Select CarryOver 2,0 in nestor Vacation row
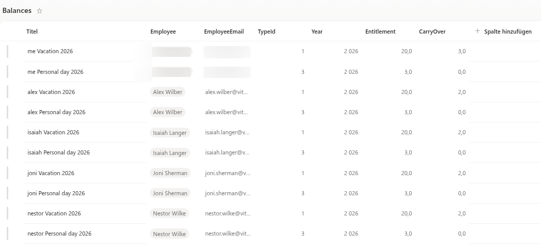 point(461,213)
